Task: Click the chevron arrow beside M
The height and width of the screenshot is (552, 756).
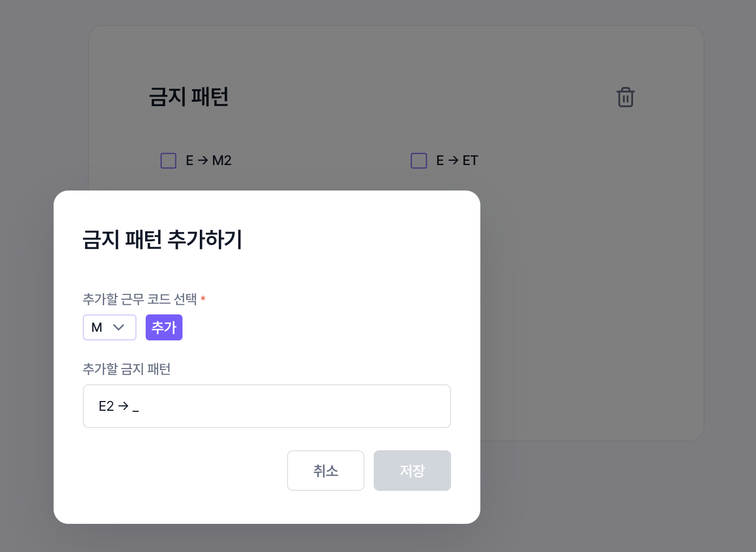Action: (x=119, y=327)
